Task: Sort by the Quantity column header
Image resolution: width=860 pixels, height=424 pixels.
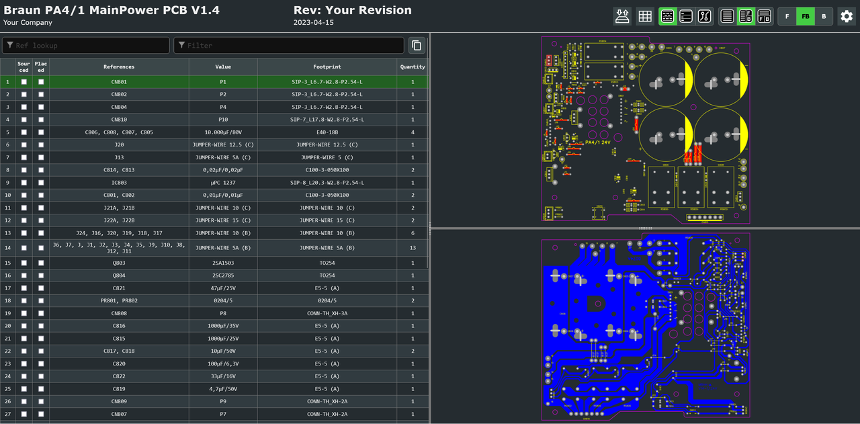Action: coord(413,67)
